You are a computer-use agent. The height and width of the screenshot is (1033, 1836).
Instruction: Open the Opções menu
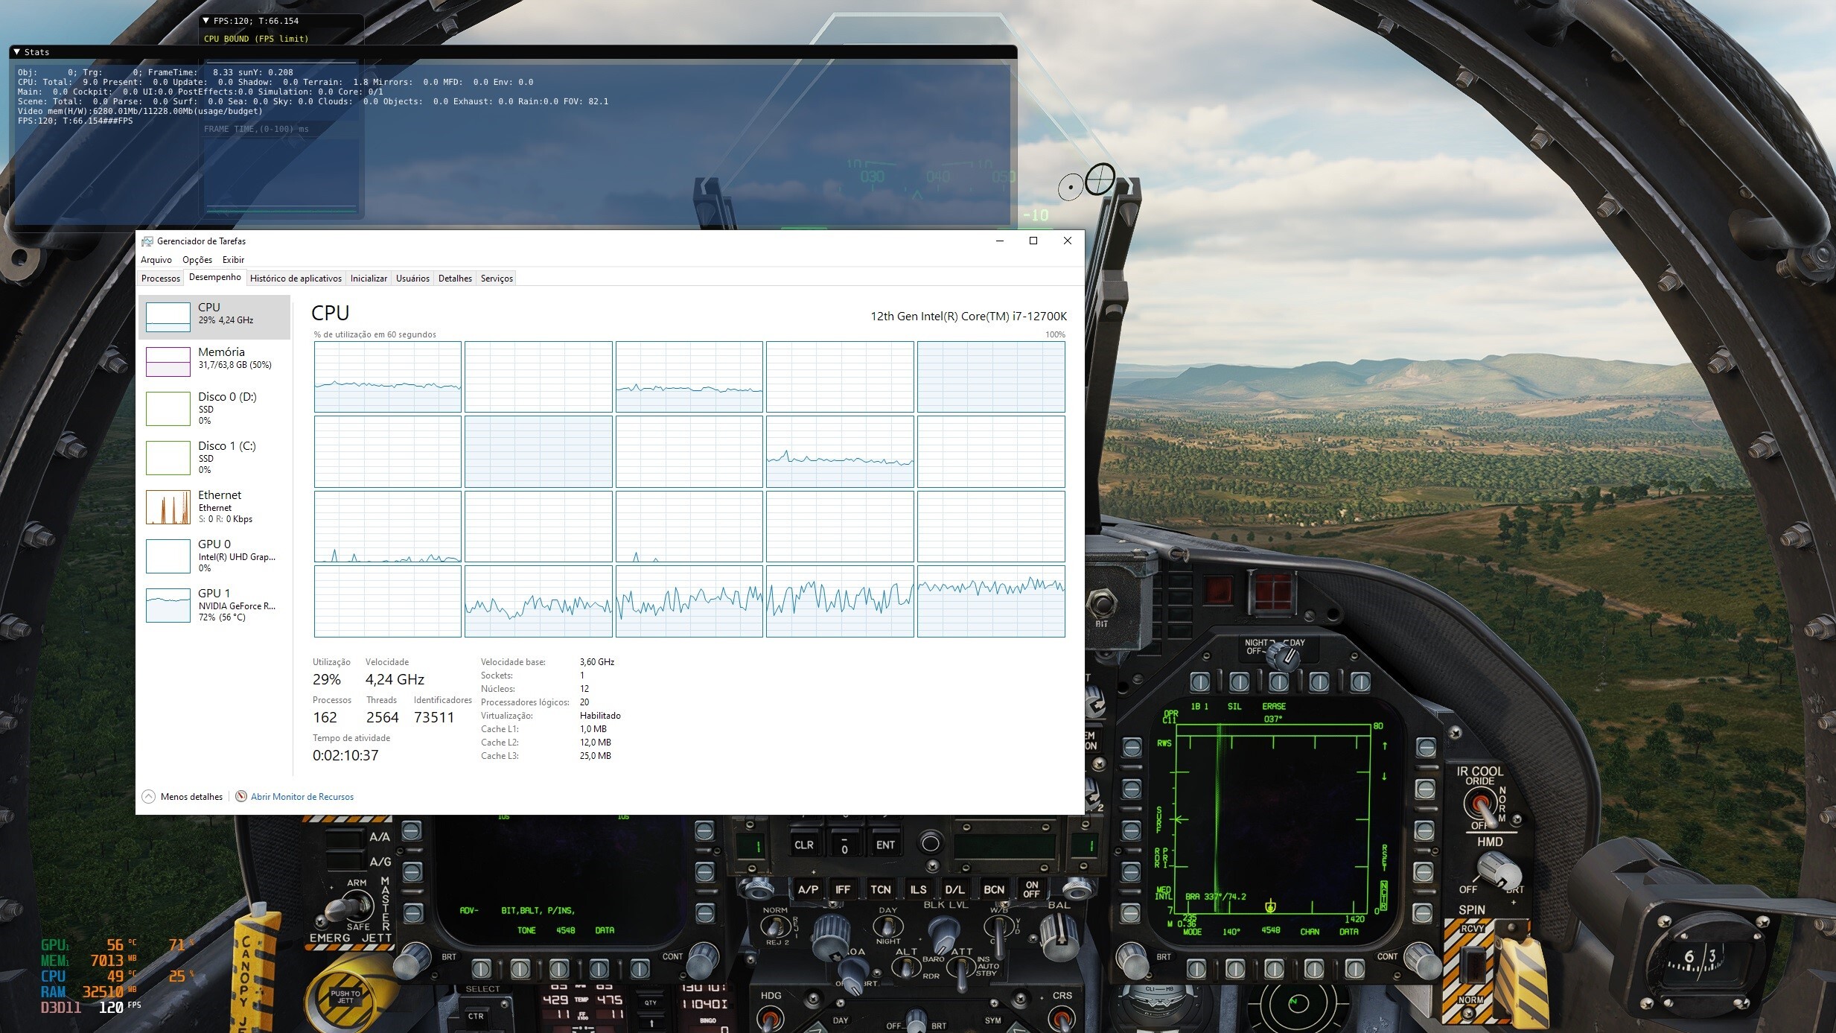tap(197, 260)
